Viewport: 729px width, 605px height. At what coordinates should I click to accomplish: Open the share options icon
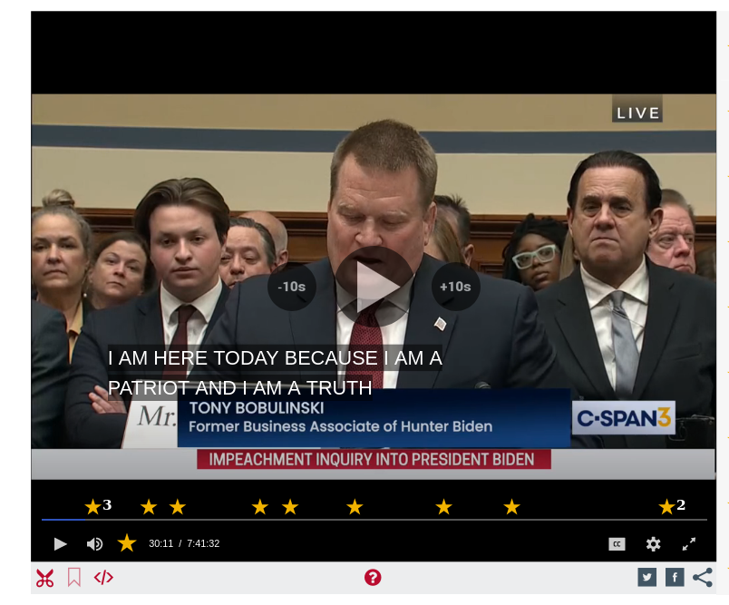pyautogui.click(x=703, y=578)
